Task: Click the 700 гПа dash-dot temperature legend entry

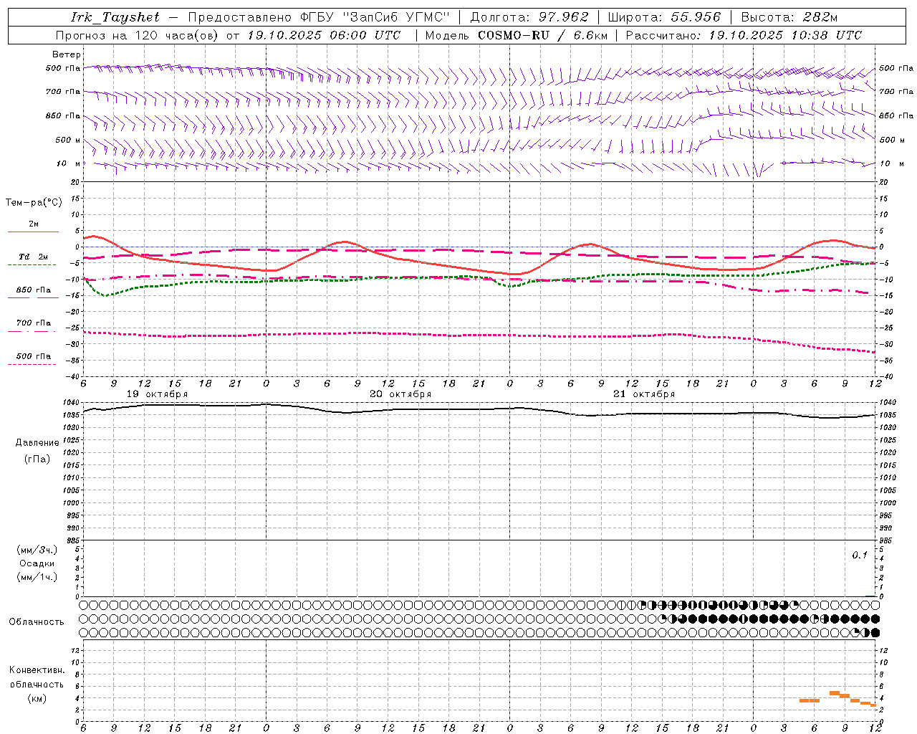Action: coord(34,323)
